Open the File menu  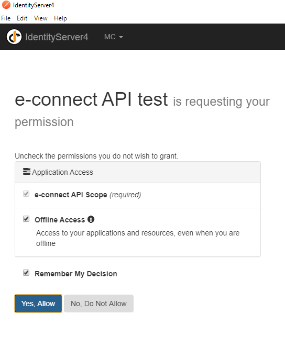(6, 18)
